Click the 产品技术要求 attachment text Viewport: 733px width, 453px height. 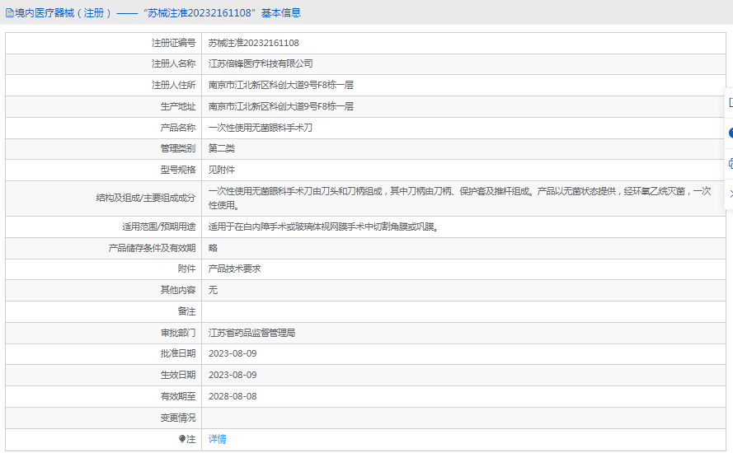(235, 269)
